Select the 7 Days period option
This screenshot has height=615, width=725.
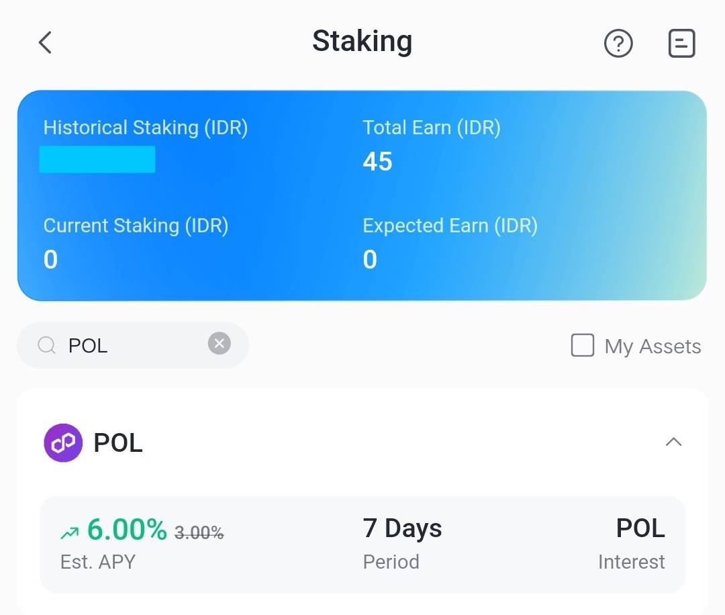click(x=402, y=529)
